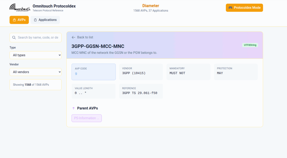Click the Omnitouch logo
The width and height of the screenshot is (287, 158).
[20, 8]
